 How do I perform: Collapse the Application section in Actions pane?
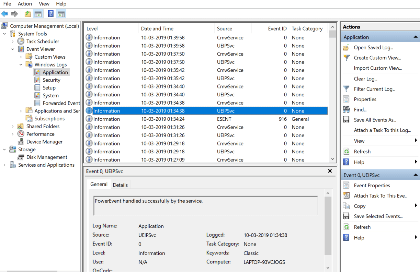click(x=416, y=37)
